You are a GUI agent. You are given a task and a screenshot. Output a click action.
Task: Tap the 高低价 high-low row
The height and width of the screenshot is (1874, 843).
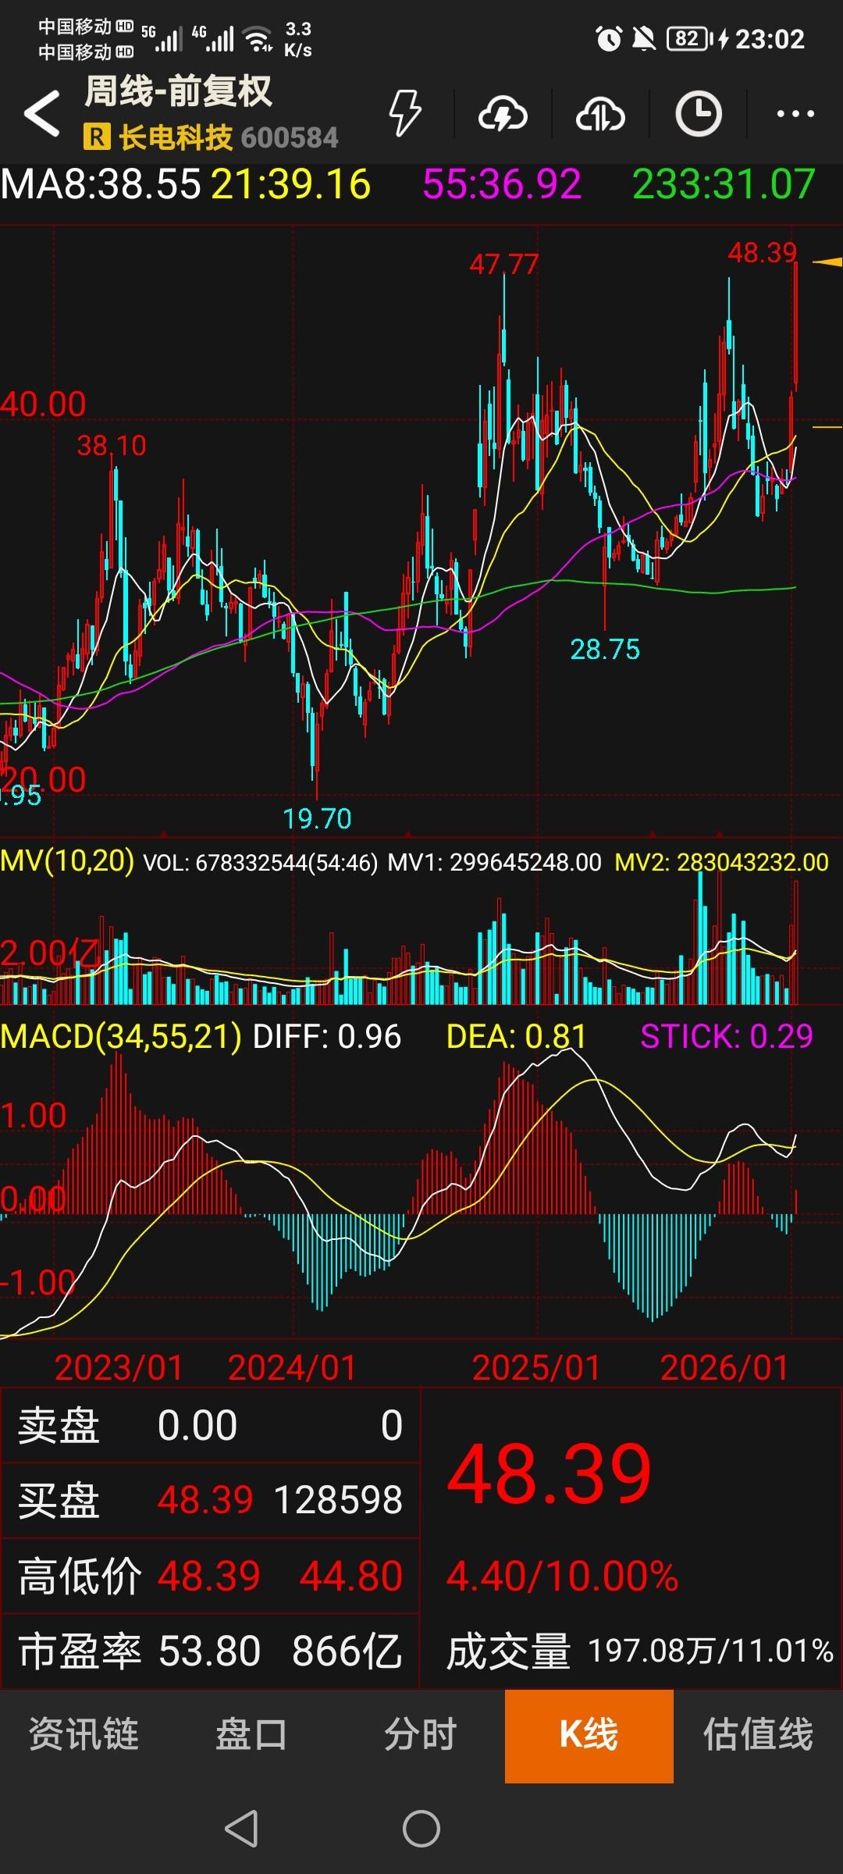click(x=210, y=1576)
